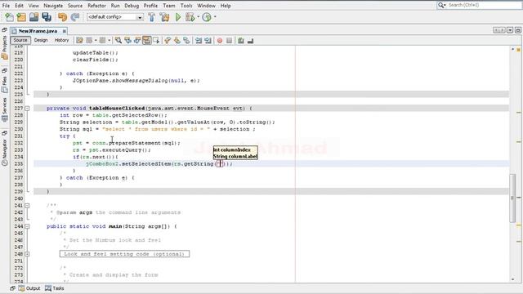The height and width of the screenshot is (294, 523).
Task: Open the Window menu
Action: 207,6
